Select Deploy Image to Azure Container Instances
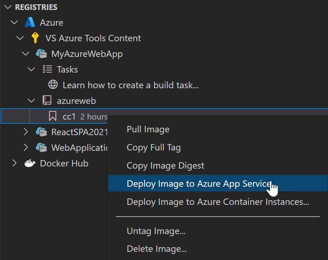This screenshot has height=260, width=328. 218,202
